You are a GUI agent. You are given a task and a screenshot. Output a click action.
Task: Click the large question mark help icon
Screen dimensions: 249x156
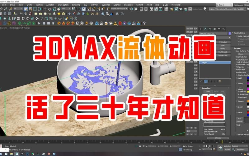click(x=144, y=23)
